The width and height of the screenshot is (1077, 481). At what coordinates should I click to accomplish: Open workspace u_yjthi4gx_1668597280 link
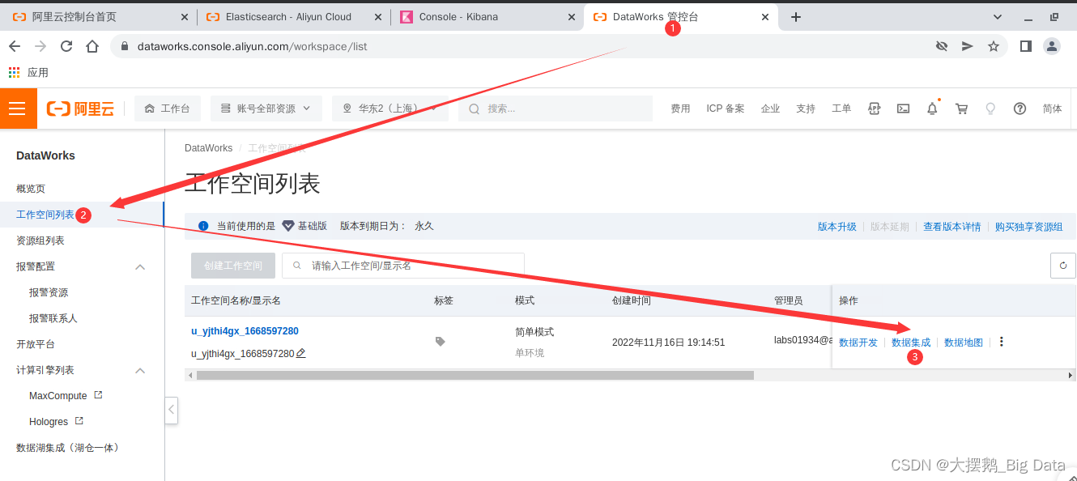[x=245, y=331]
